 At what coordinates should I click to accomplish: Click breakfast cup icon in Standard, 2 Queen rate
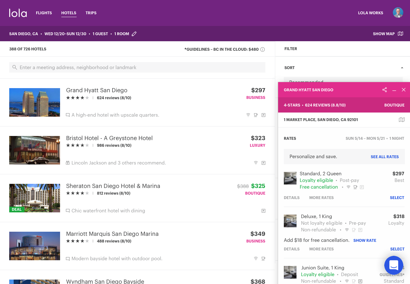coord(355,187)
